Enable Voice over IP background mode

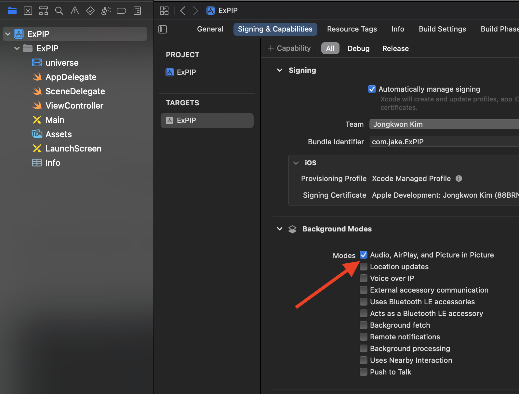[x=364, y=278]
